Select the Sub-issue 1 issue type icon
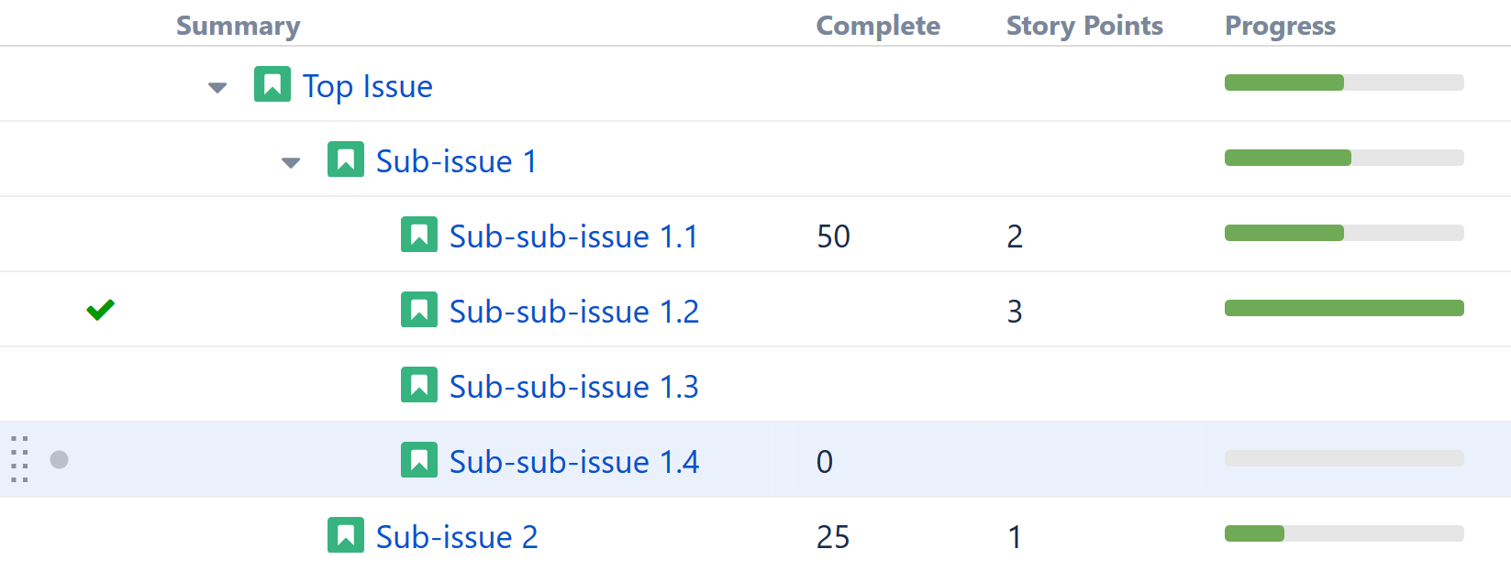 click(x=346, y=159)
